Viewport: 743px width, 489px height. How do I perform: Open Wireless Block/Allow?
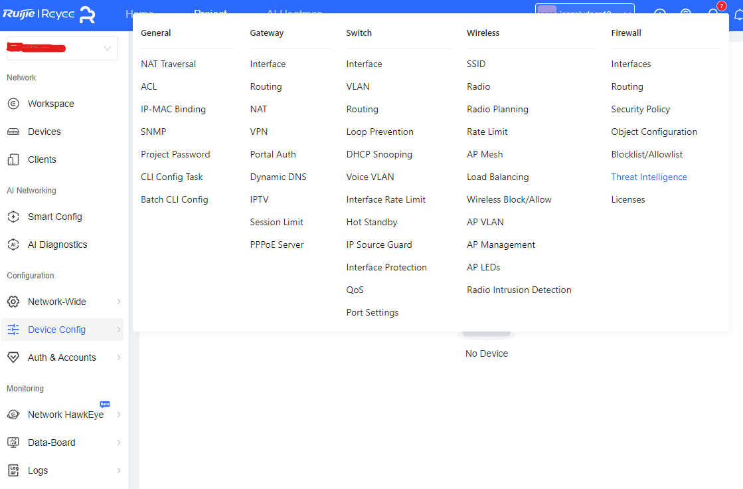(x=509, y=200)
